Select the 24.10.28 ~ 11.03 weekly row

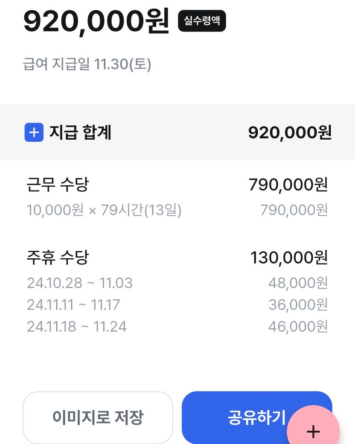point(80,283)
